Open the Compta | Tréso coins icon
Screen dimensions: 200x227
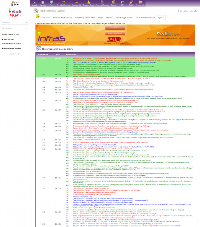pyautogui.click(x=88, y=2)
